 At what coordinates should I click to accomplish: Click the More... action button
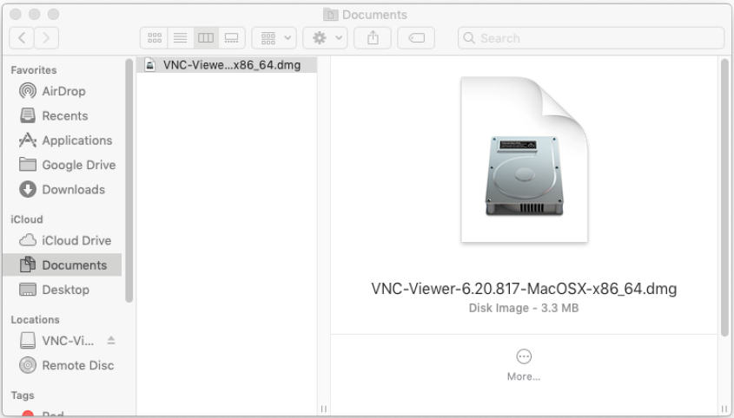[x=524, y=365]
